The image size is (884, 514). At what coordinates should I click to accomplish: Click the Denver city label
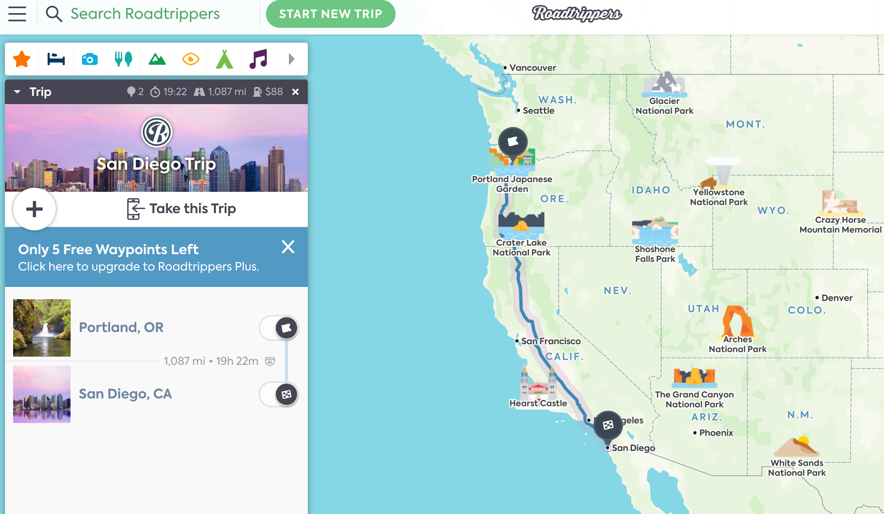coord(837,298)
